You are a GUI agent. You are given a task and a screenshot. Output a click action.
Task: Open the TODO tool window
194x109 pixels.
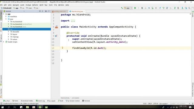pyautogui.click(x=15, y=101)
